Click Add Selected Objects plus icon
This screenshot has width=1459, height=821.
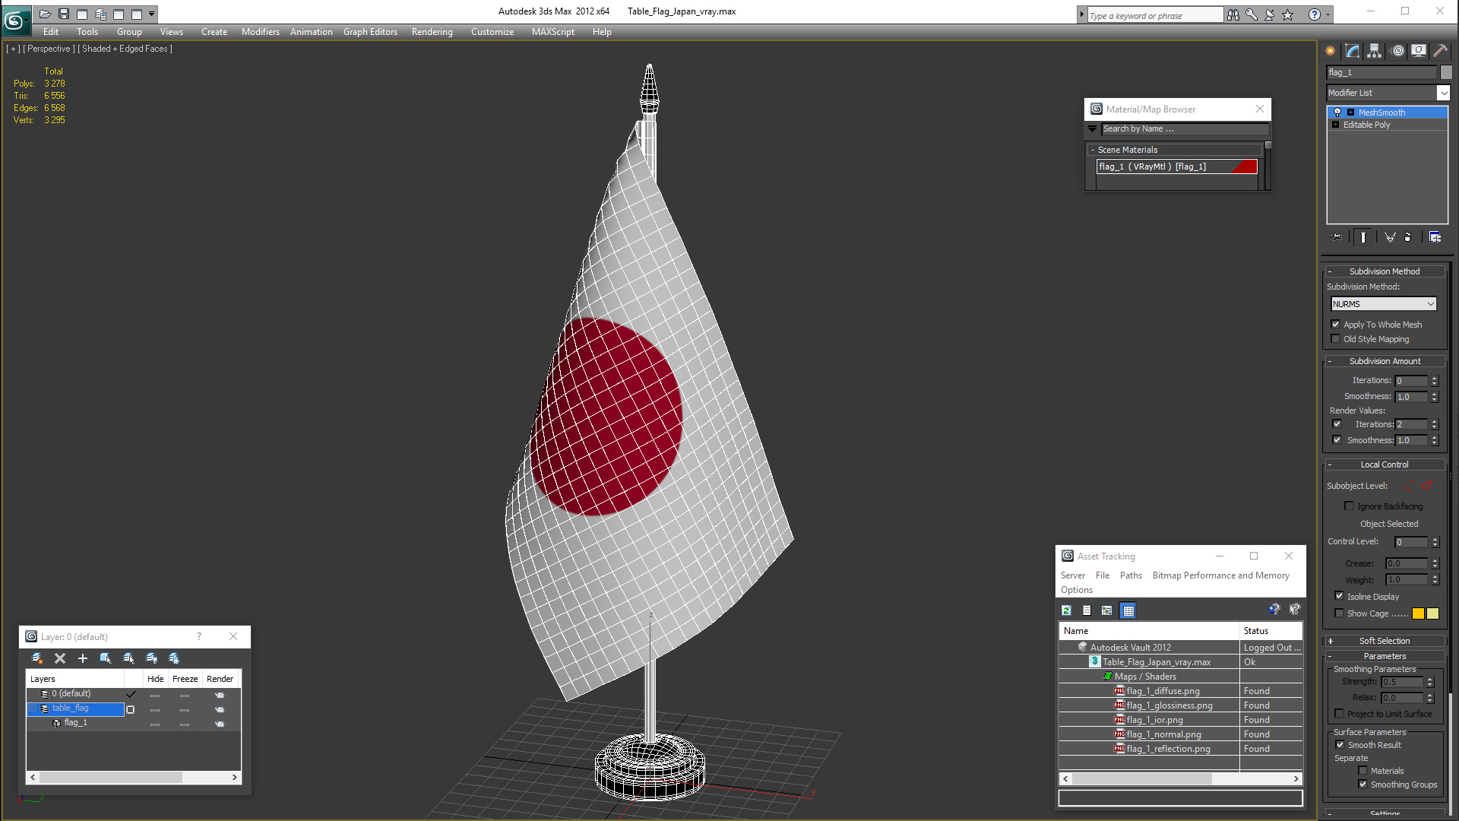tap(83, 658)
